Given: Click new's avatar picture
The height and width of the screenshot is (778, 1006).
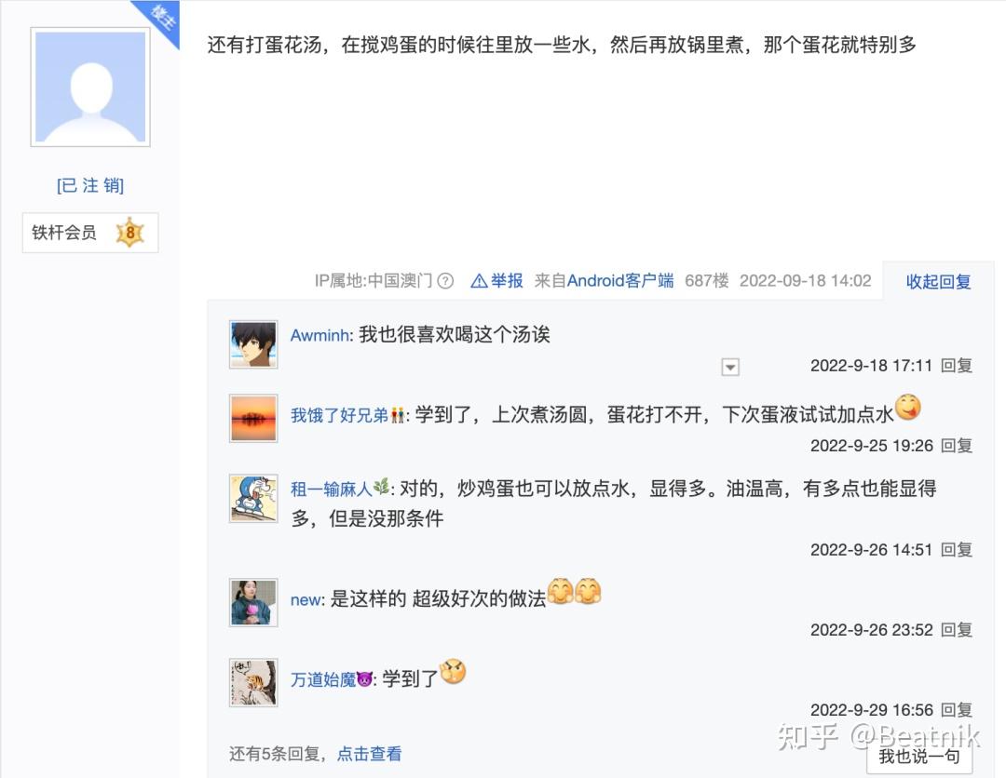Looking at the screenshot, I should tap(253, 602).
